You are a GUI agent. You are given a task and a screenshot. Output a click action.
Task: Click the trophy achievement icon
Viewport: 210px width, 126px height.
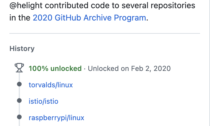(x=19, y=68)
